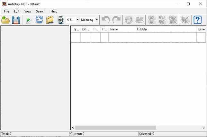This screenshot has height=137, width=207.
Task: Minimize the AntiDupl.NET window
Action: (176, 4)
